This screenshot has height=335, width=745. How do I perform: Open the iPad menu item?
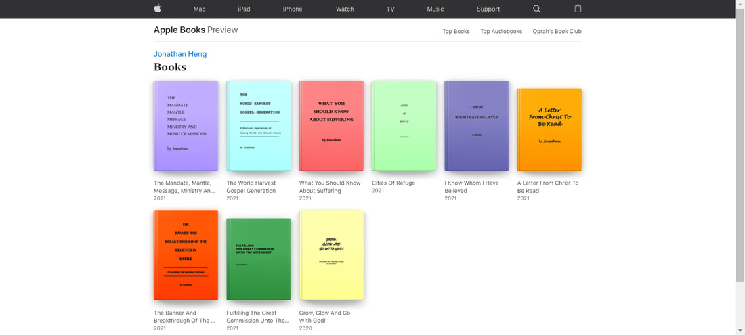(244, 9)
